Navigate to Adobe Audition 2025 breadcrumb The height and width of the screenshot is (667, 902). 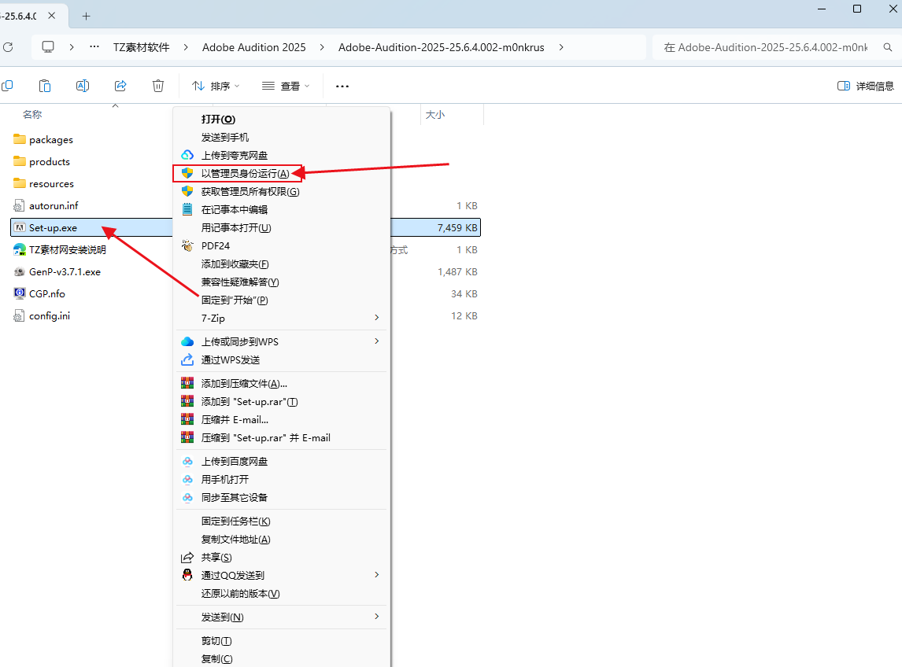click(253, 47)
